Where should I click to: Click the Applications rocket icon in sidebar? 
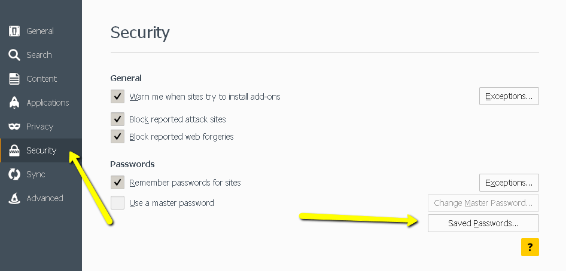14,103
